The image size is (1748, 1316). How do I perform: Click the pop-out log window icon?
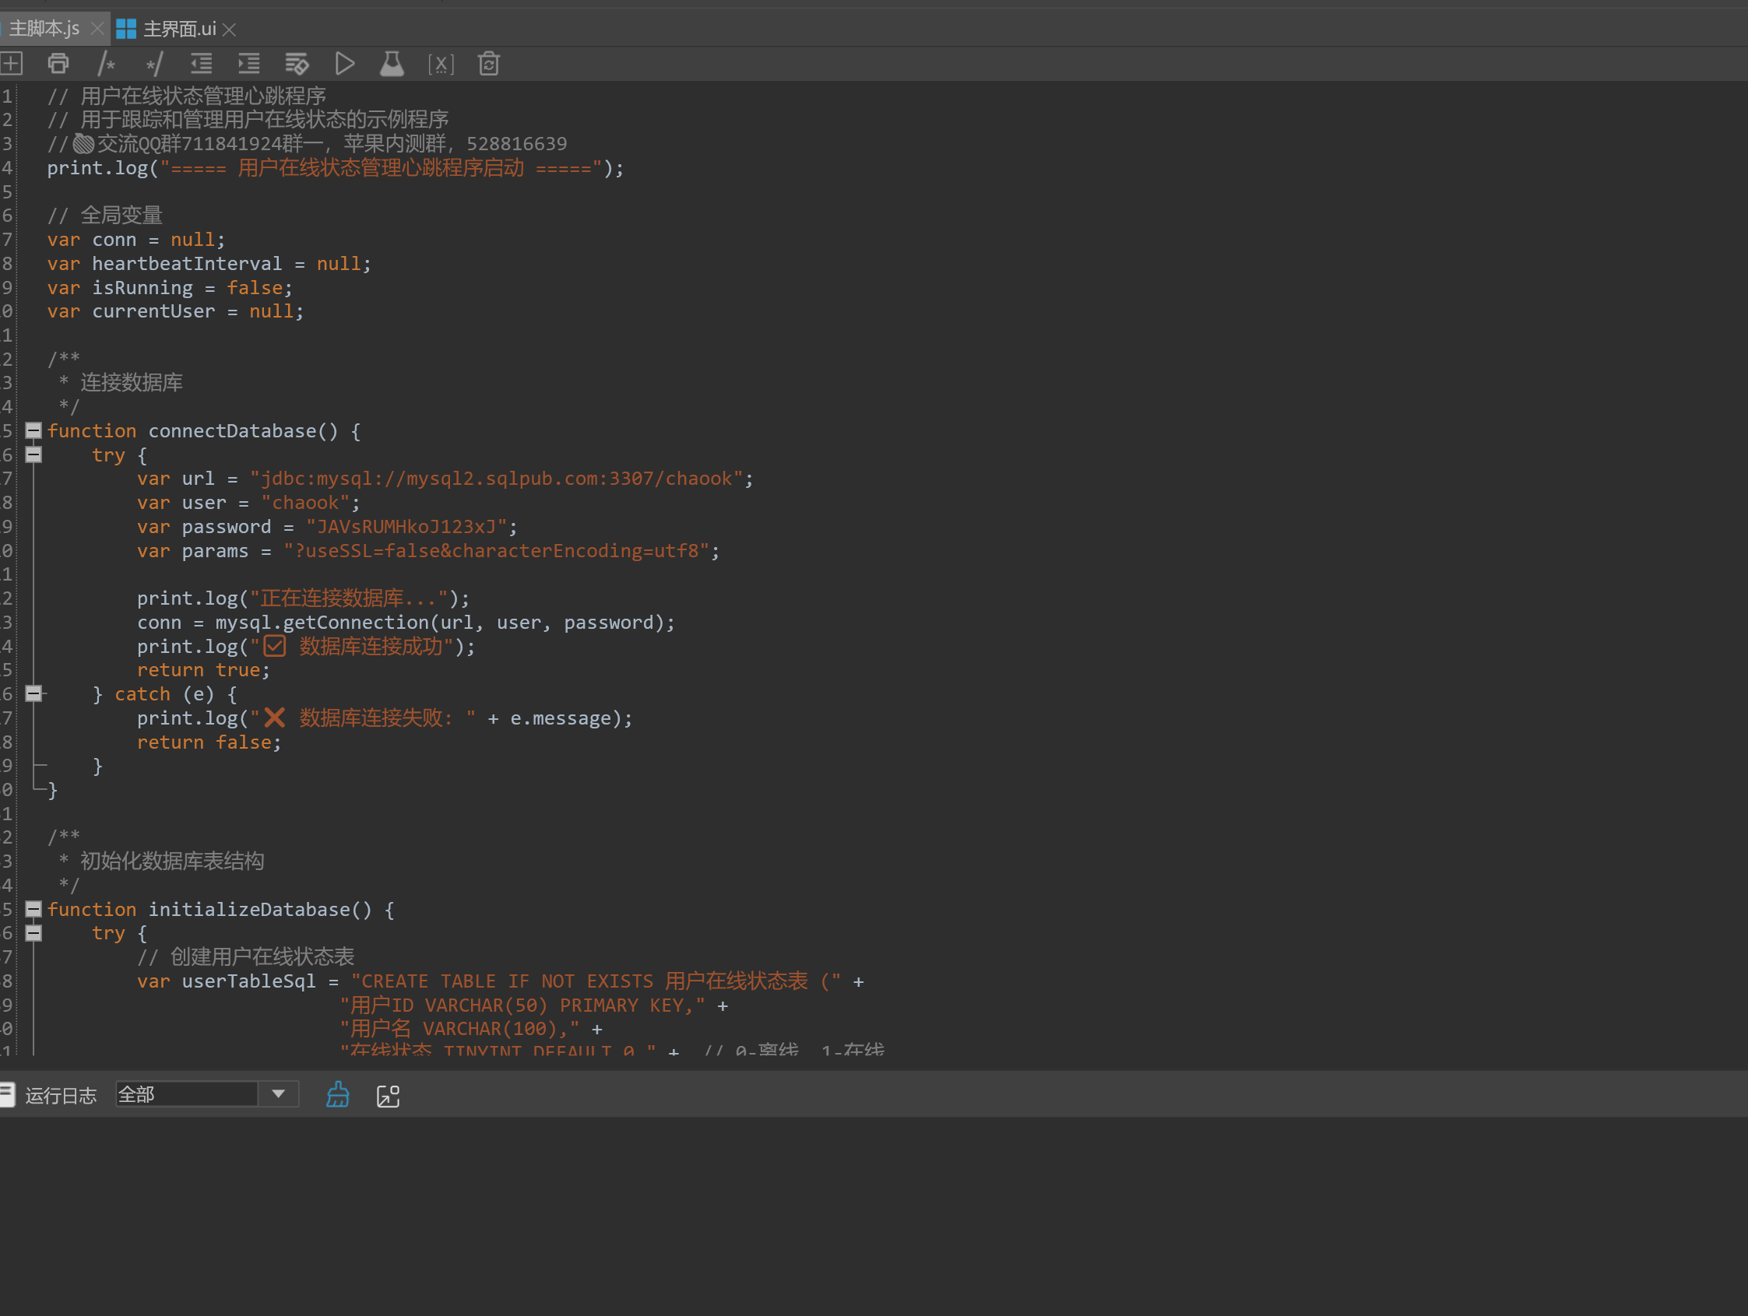pyautogui.click(x=388, y=1096)
